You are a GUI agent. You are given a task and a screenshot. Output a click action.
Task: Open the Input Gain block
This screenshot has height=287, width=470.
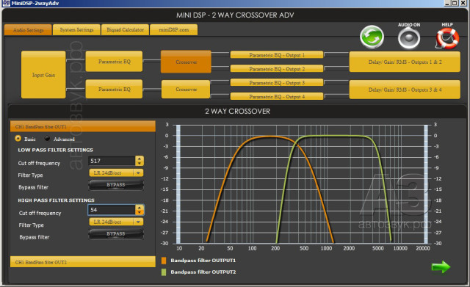[x=43, y=75]
